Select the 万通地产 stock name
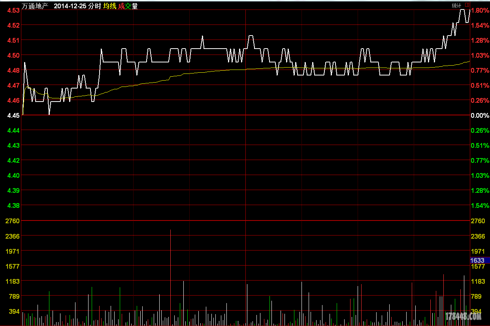Image resolution: width=490 pixels, height=326 pixels. point(35,6)
